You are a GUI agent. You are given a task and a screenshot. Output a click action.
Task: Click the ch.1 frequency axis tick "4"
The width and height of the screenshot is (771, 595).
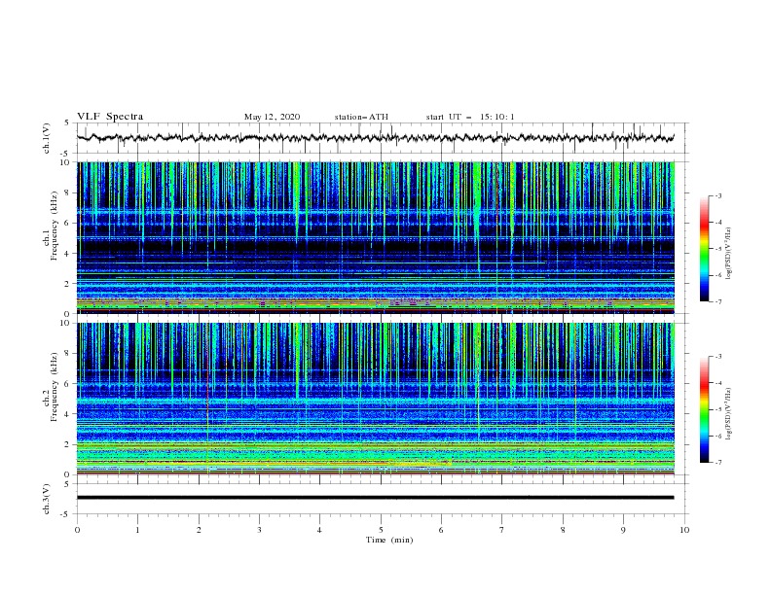pos(69,254)
